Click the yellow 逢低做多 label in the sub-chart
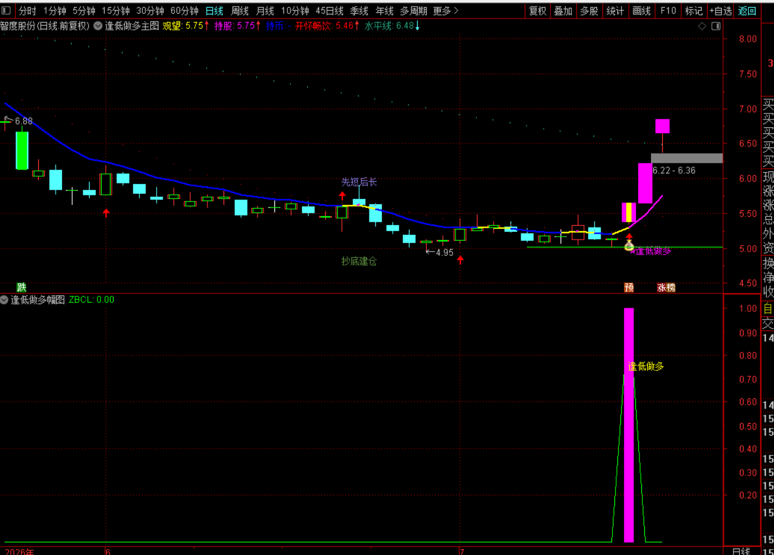This screenshot has height=555, width=774. [646, 366]
